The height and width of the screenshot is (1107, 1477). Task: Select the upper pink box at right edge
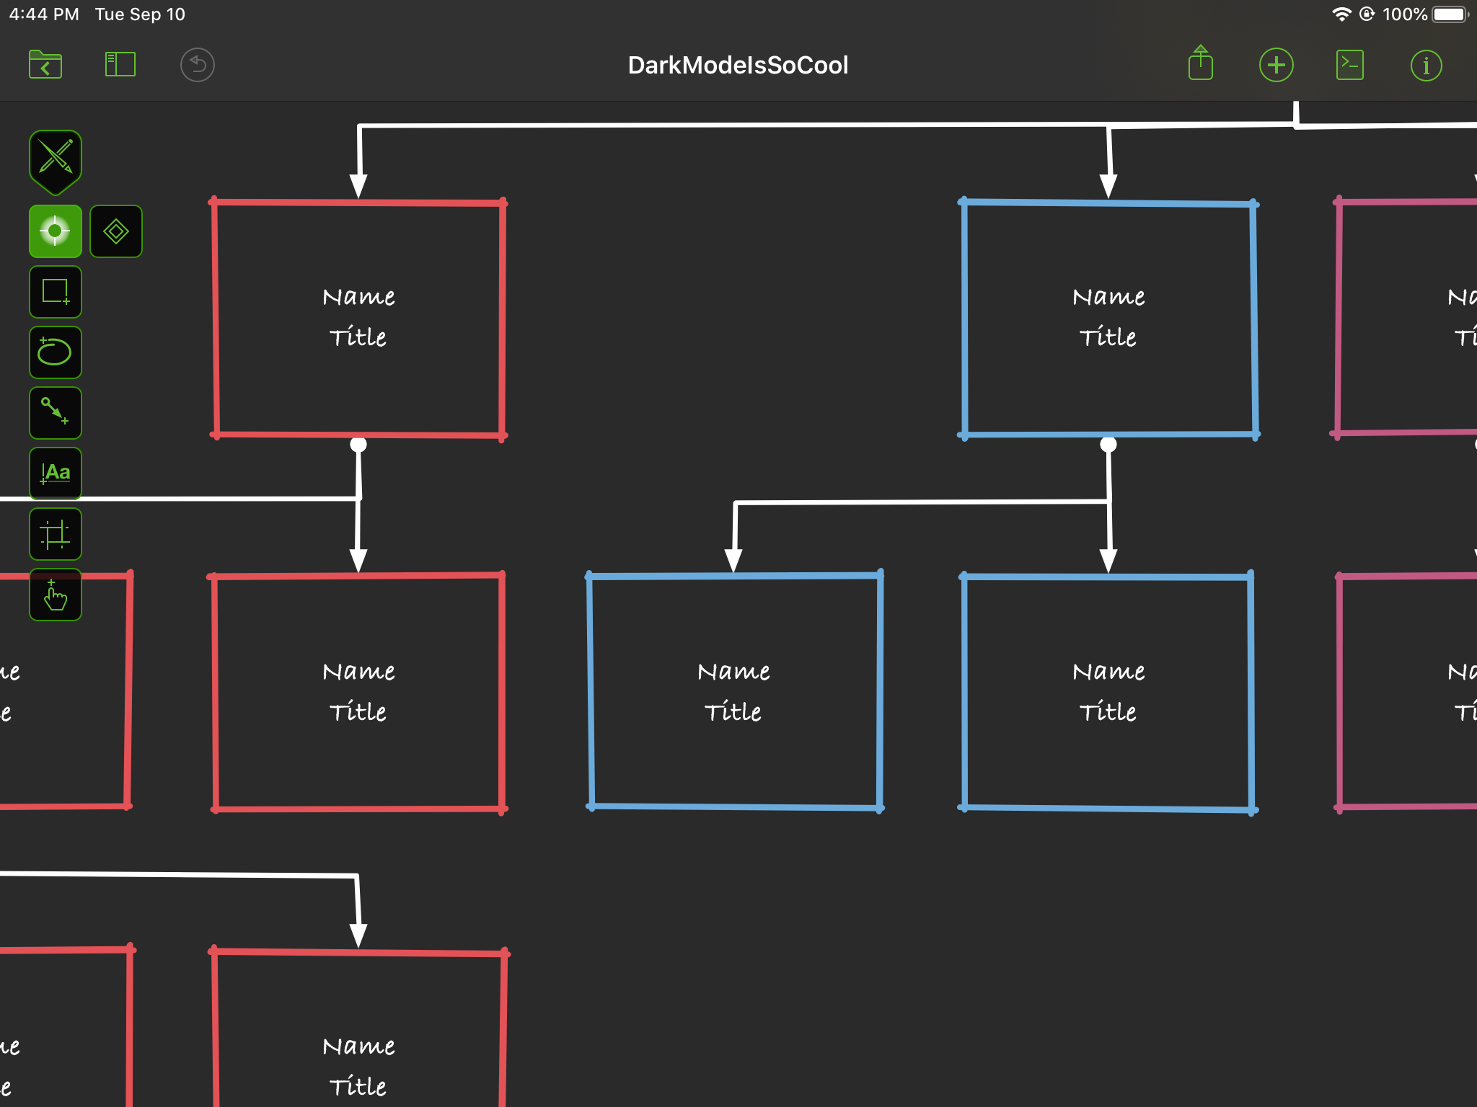pyautogui.click(x=1405, y=317)
